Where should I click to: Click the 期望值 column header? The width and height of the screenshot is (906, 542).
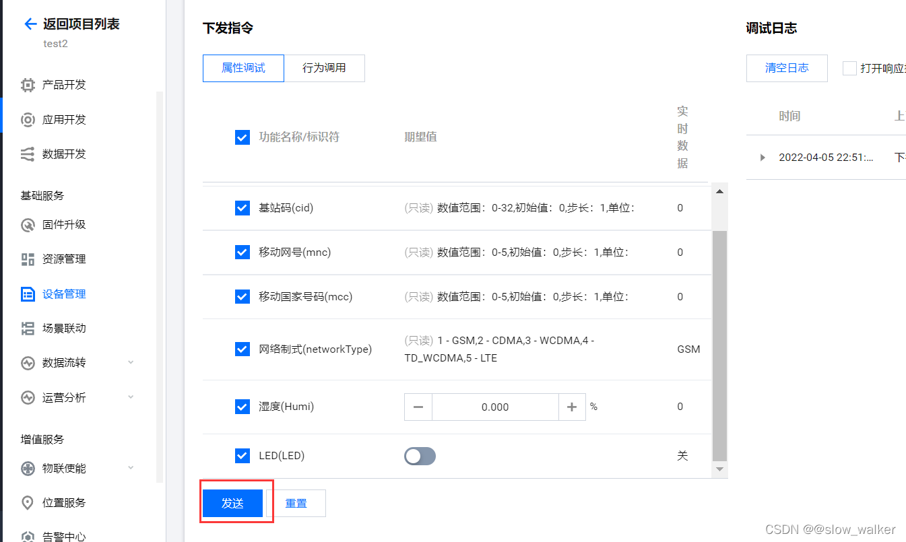[420, 137]
